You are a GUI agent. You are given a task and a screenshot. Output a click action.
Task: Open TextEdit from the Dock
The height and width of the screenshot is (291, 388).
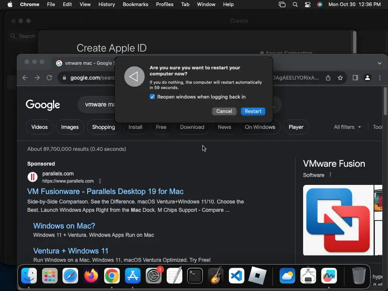(x=174, y=275)
